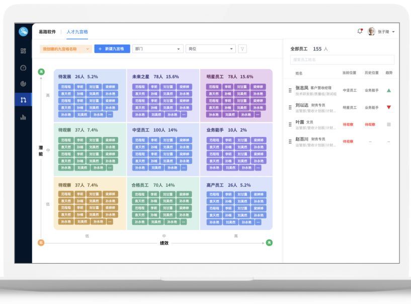Open the 部门 dropdown
This screenshot has width=411, height=304.
(157, 49)
